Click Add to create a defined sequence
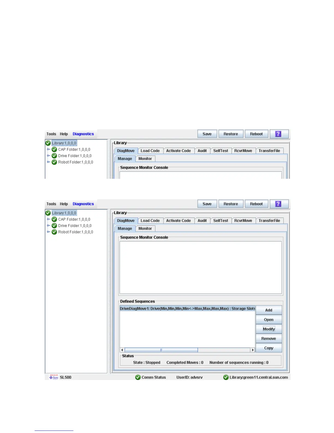 click(x=269, y=310)
